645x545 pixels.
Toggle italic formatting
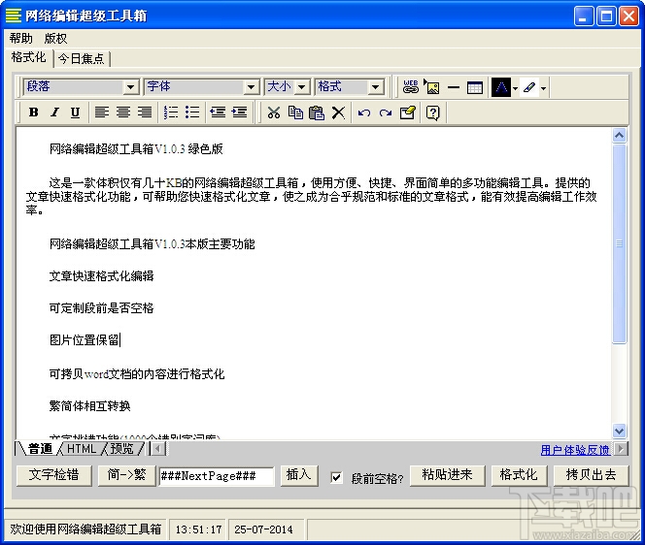point(54,112)
